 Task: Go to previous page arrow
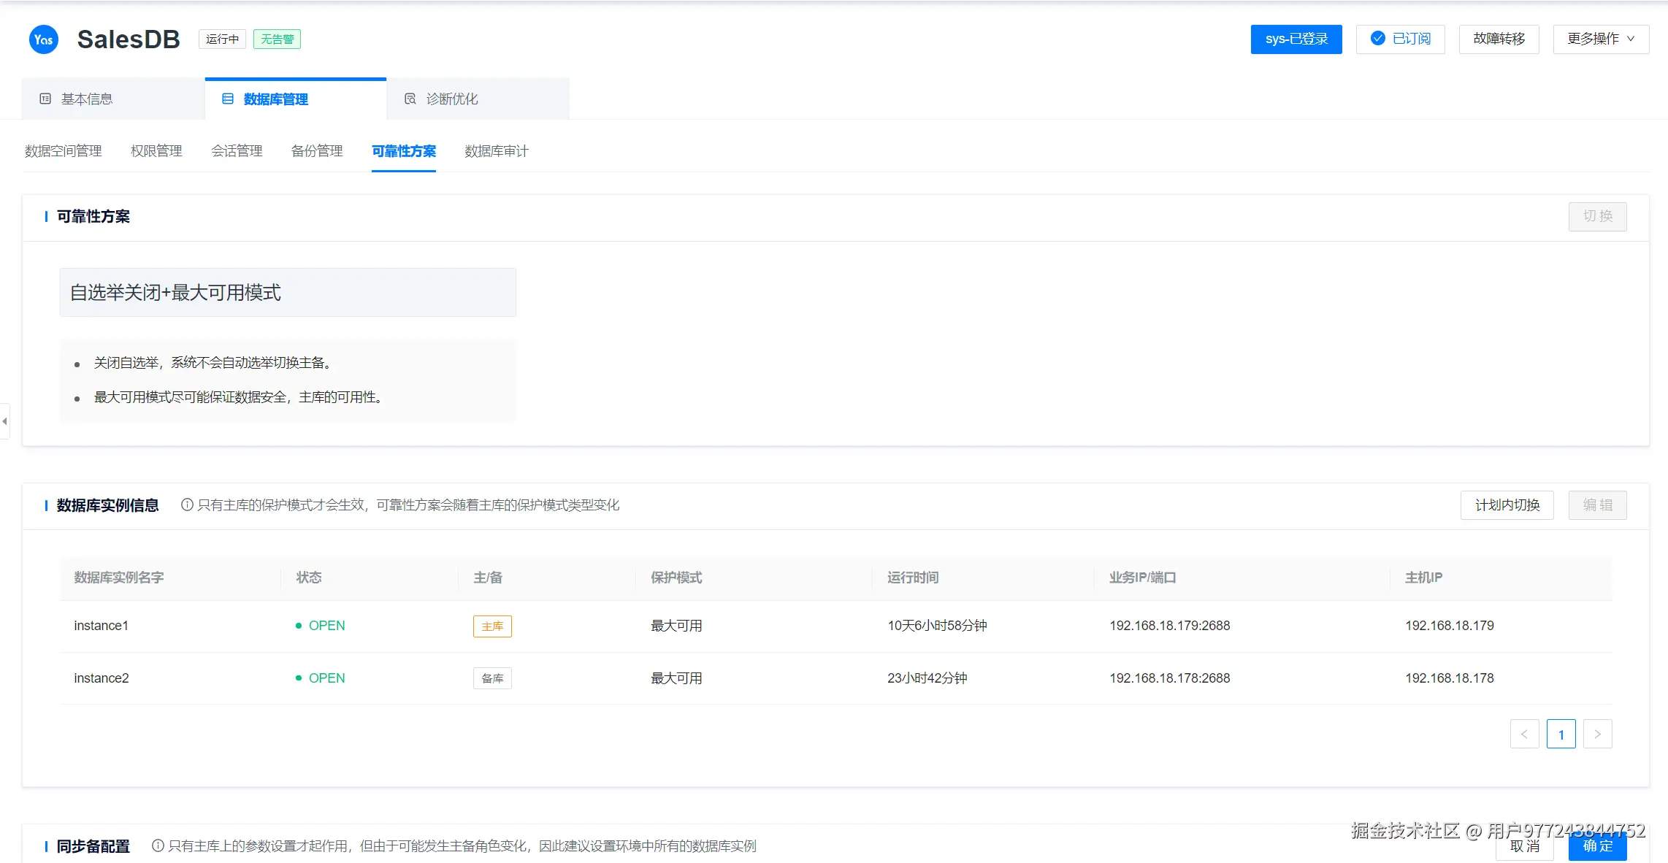click(x=1524, y=734)
